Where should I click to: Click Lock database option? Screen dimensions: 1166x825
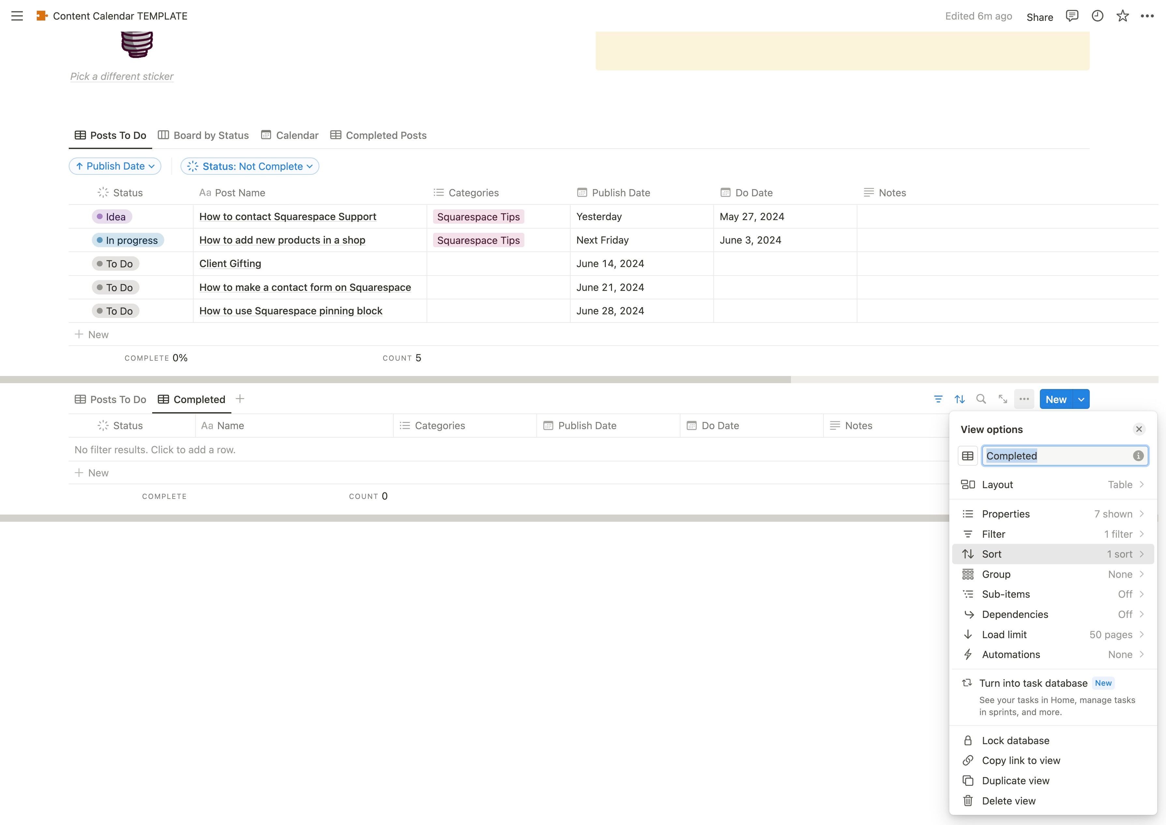1015,741
